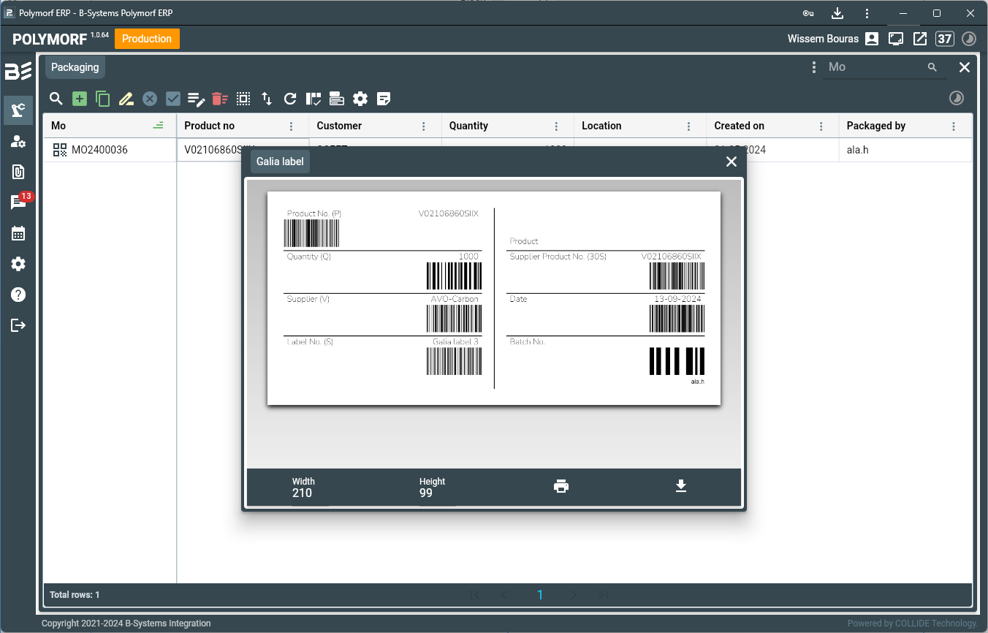Screen dimensions: 988x633
Task: Open the sidebar settings gear
Action: tap(18, 264)
